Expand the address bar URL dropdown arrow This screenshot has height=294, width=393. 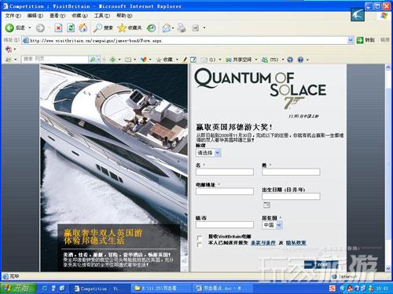click(351, 40)
